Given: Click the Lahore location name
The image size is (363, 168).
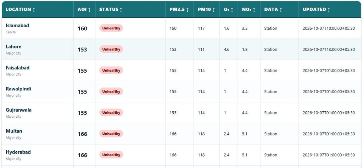Looking at the screenshot, I should (x=13, y=46).
